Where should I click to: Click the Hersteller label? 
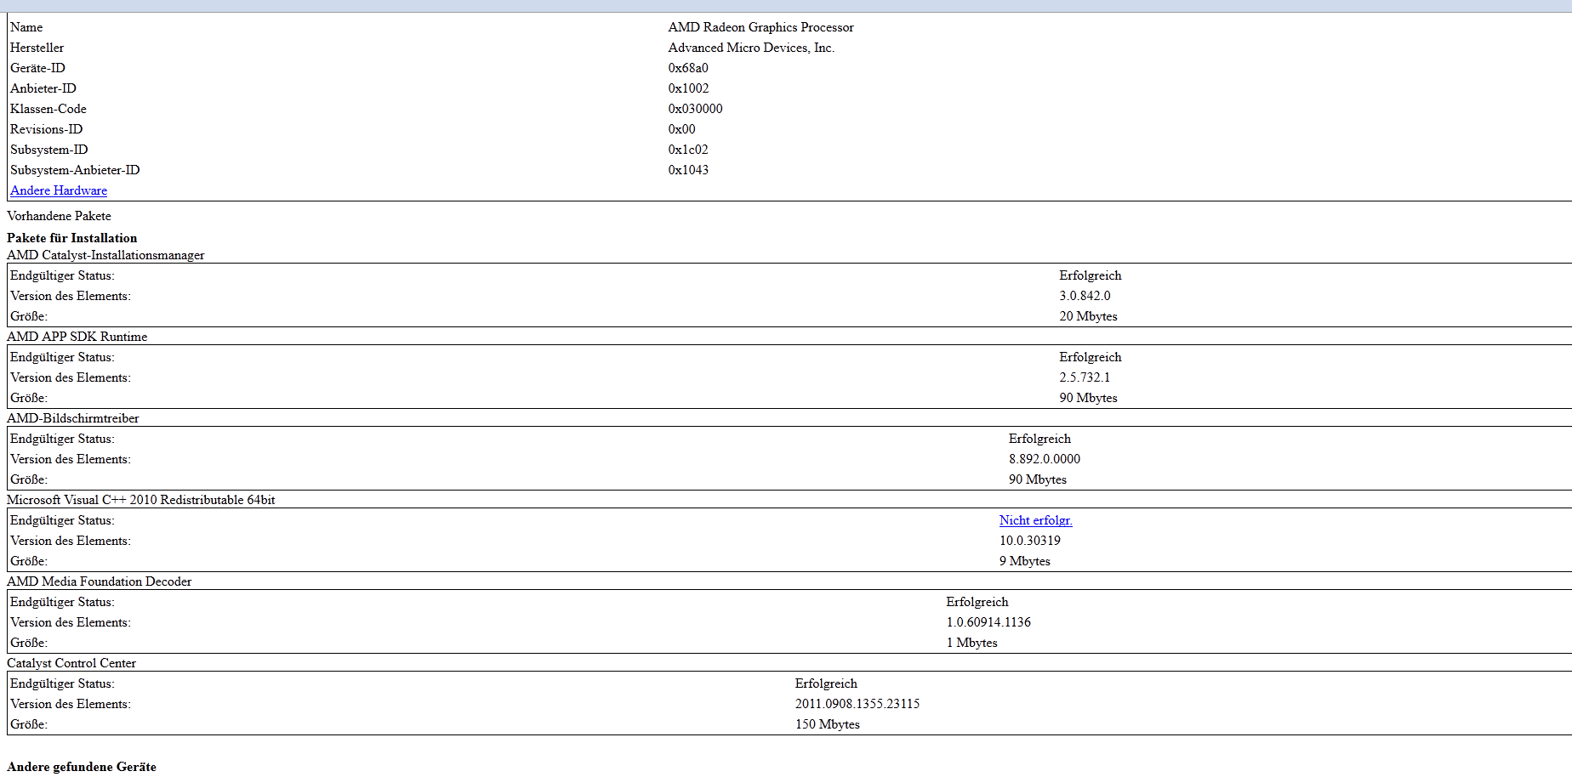point(37,48)
